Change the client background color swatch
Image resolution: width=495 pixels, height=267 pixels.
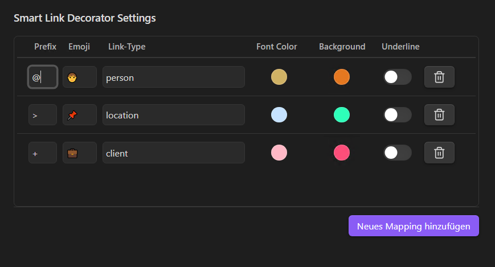click(342, 153)
